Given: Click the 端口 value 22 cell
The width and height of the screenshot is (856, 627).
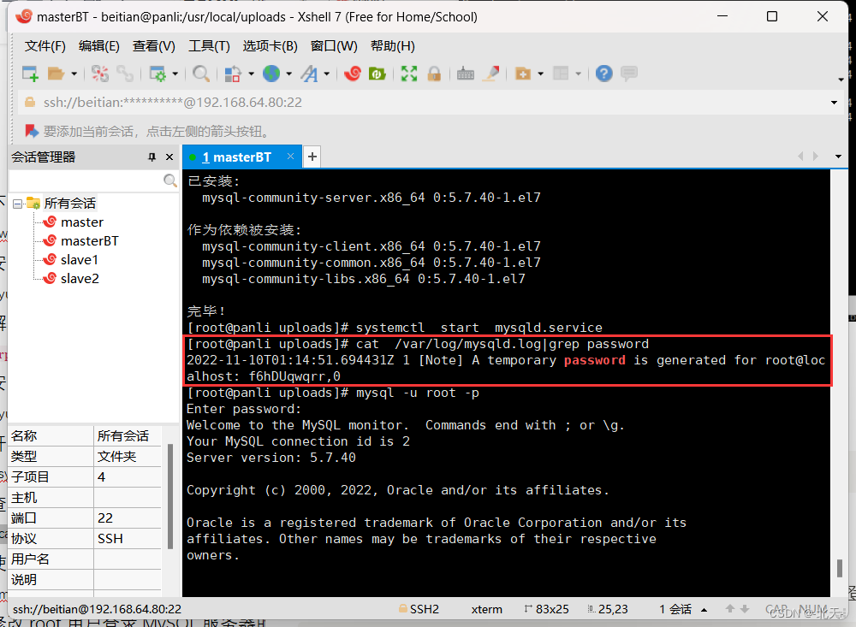Looking at the screenshot, I should click(128, 518).
